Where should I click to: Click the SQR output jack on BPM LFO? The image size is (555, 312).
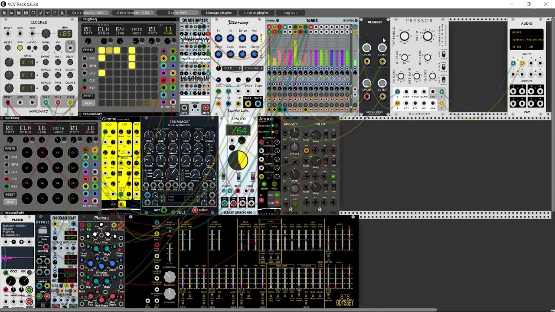pos(252,203)
